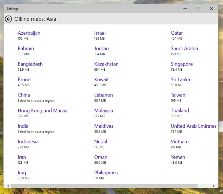Choose the Vietnam map
The height and width of the screenshot is (194, 223).
(180, 142)
